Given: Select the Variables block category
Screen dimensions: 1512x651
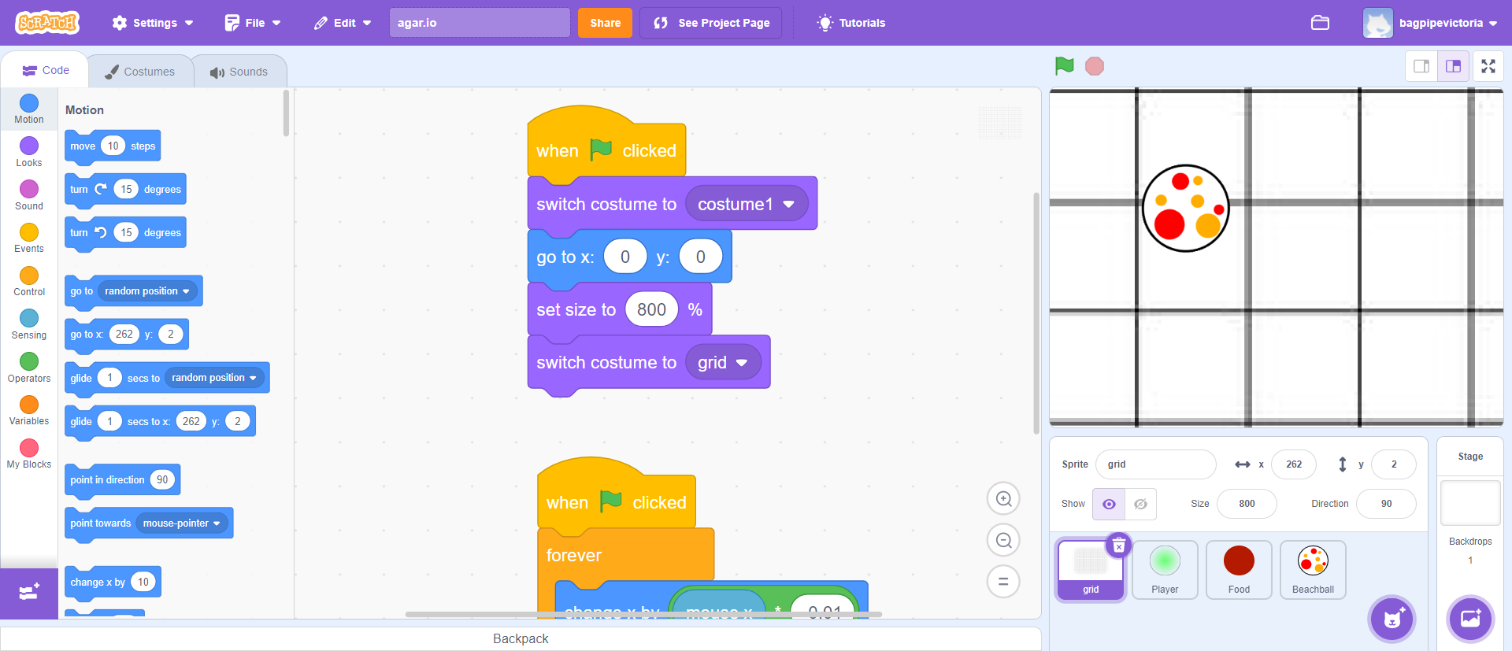Looking at the screenshot, I should [29, 410].
